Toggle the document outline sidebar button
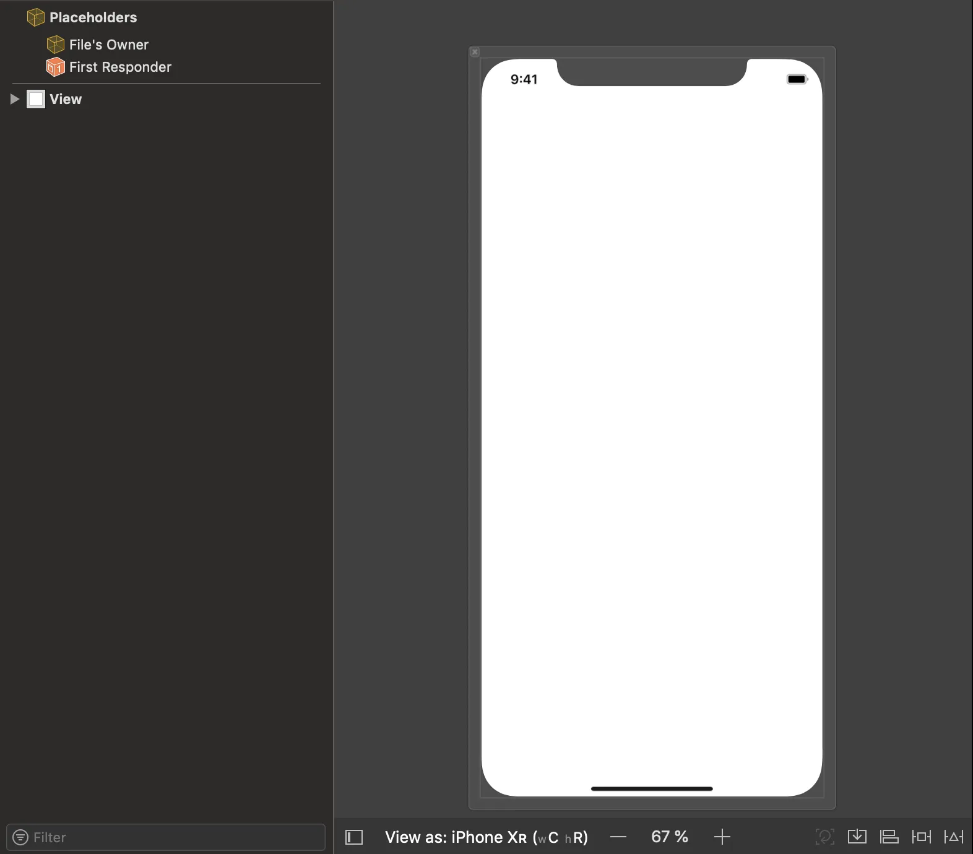973x854 pixels. pyautogui.click(x=354, y=837)
